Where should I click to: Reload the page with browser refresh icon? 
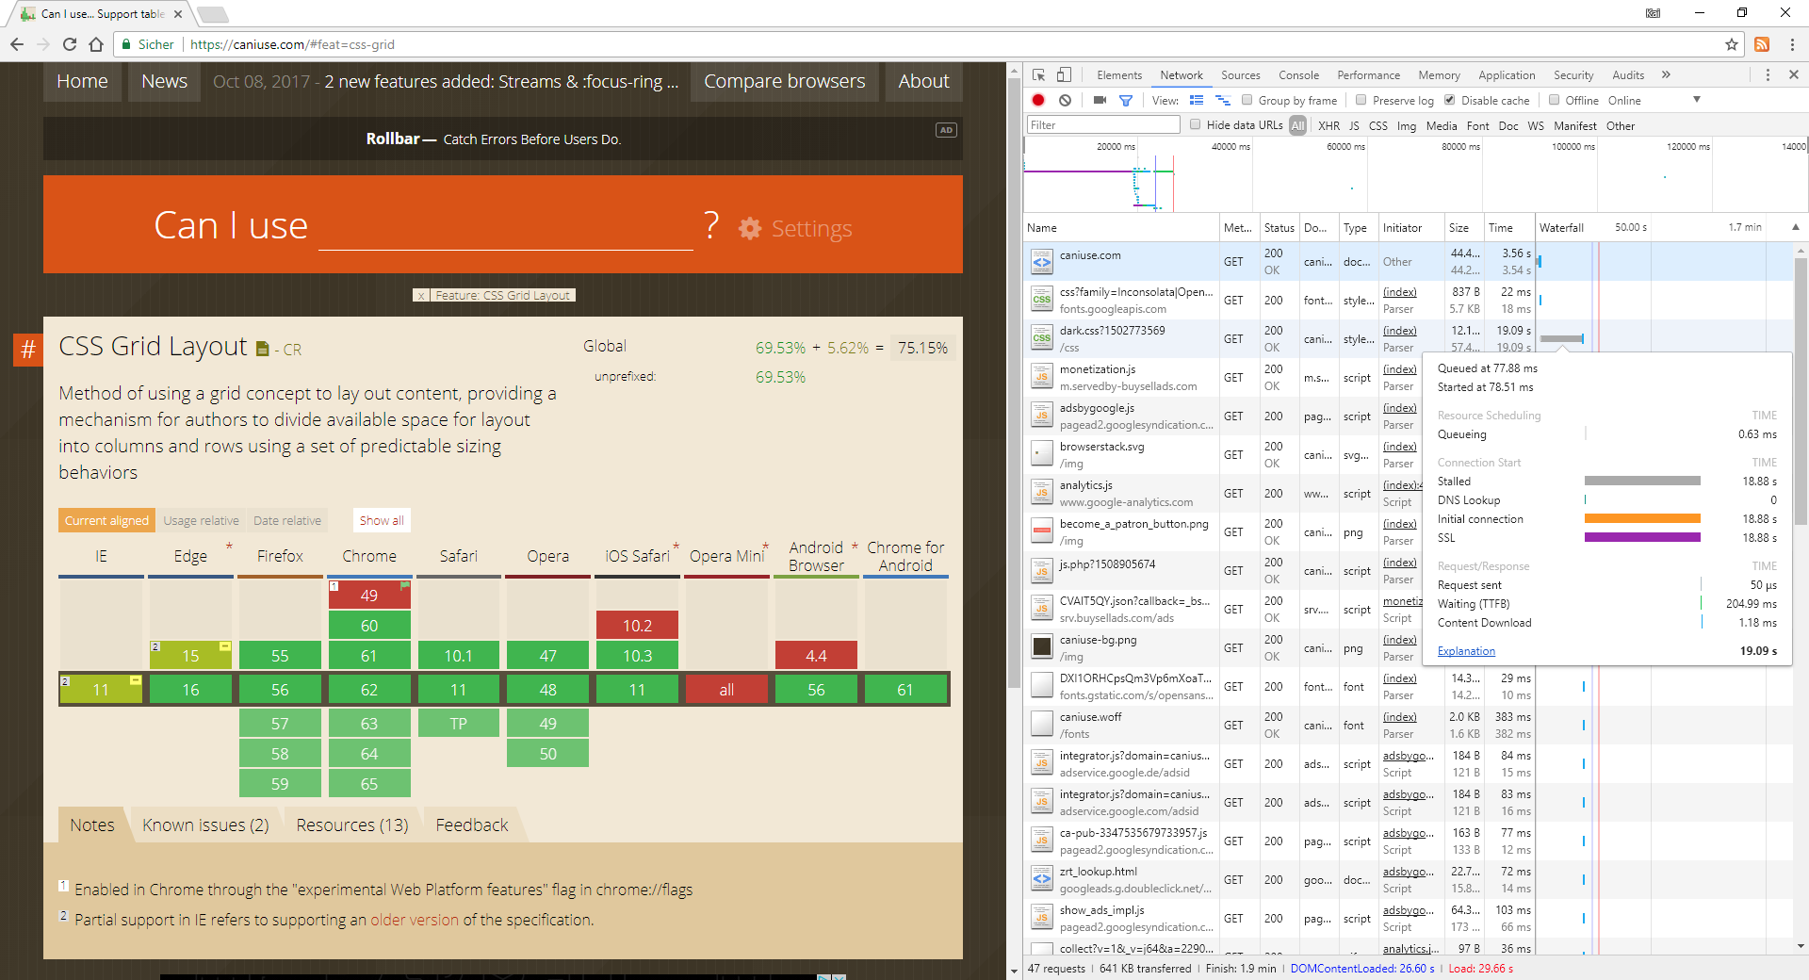(70, 44)
